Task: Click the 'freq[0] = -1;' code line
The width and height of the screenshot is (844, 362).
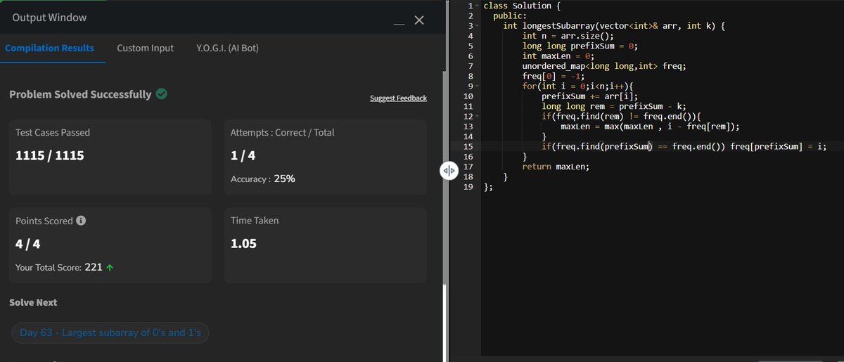Action: pyautogui.click(x=554, y=76)
